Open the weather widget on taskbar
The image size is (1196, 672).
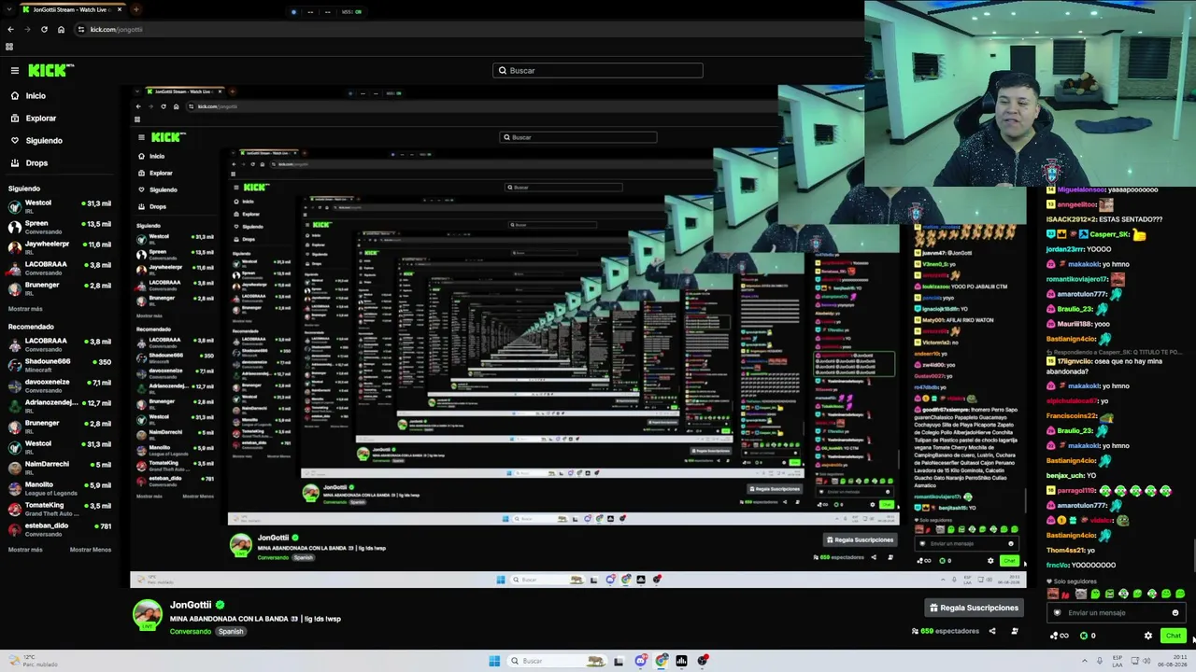click(x=32, y=661)
